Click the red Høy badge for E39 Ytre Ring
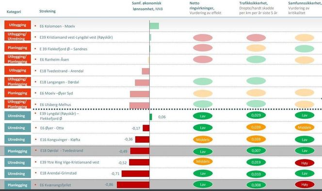This screenshot has height=191, width=322. pos(305,163)
